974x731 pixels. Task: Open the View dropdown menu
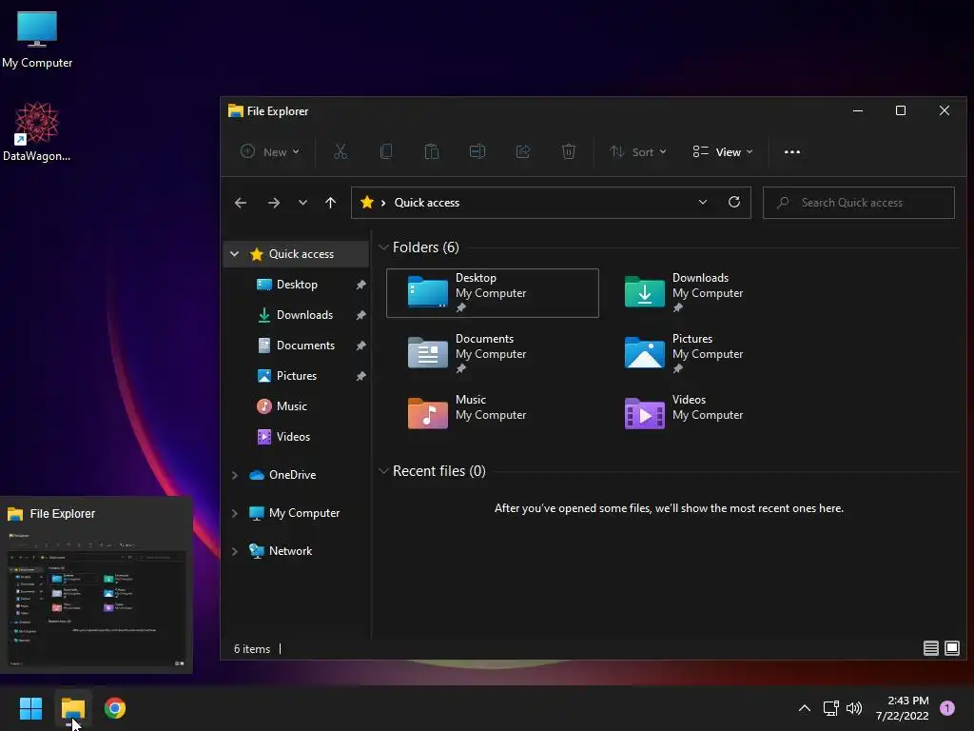coord(723,151)
